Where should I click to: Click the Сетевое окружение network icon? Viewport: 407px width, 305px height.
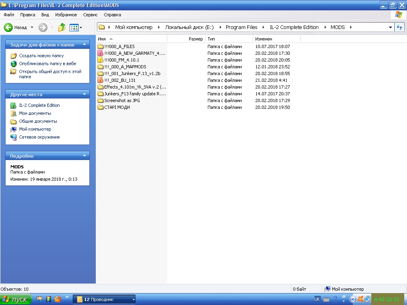click(14, 137)
